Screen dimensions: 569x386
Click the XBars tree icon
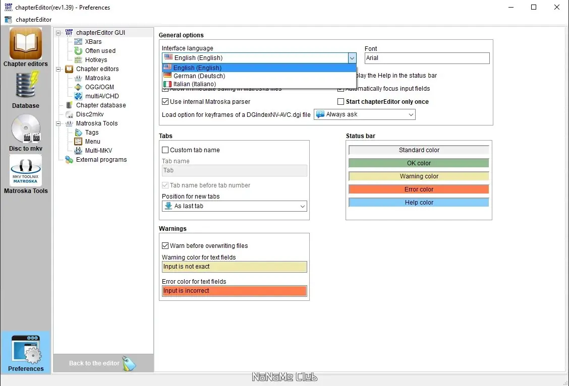click(x=78, y=42)
